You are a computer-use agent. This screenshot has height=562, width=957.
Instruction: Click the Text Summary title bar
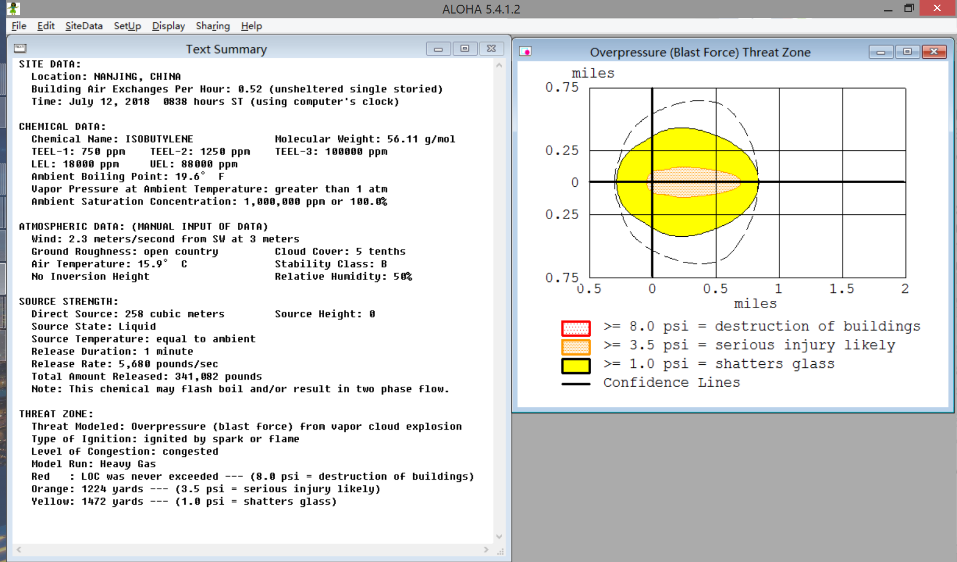pos(226,49)
